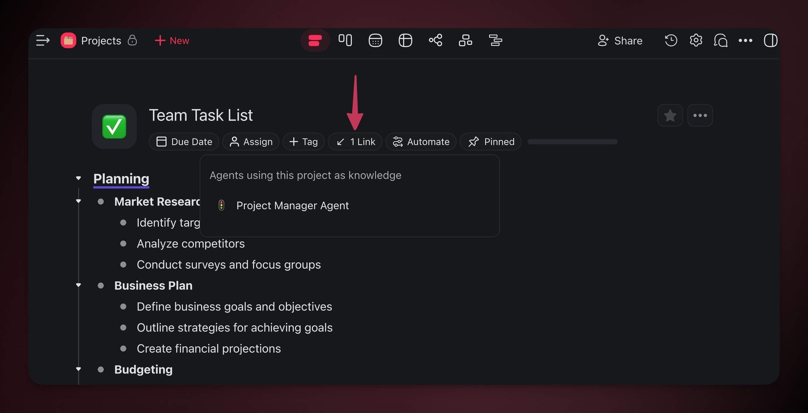Toggle the right side panel
The image size is (808, 413).
click(x=770, y=40)
